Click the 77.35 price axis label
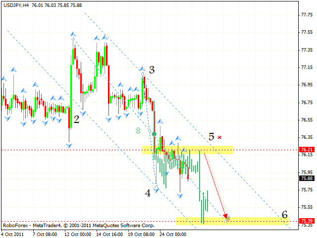 click(x=307, y=50)
